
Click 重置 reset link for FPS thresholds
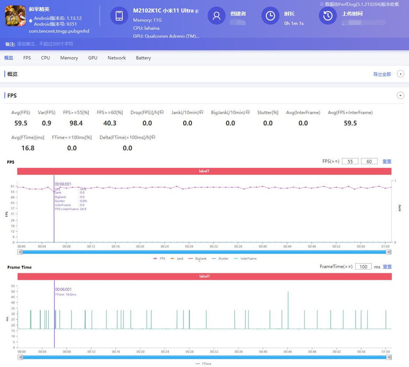tap(387, 161)
